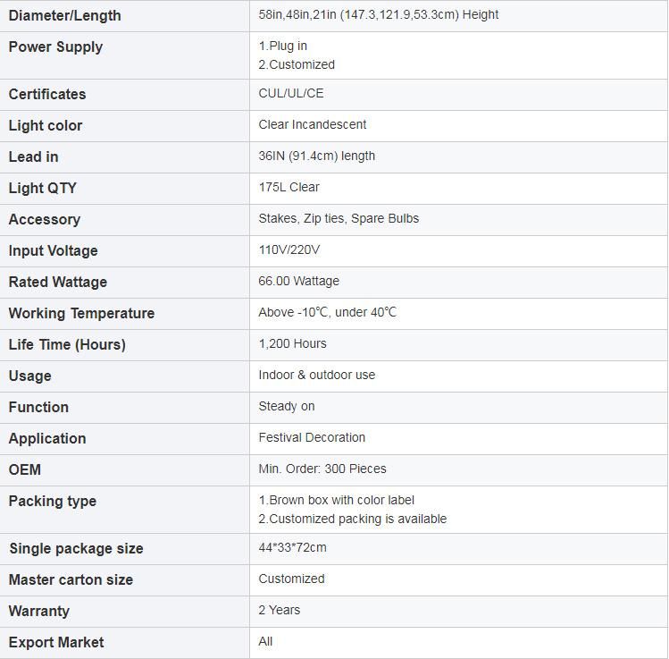Click the Power Supply row label
669x659 pixels.
pyautogui.click(x=55, y=47)
